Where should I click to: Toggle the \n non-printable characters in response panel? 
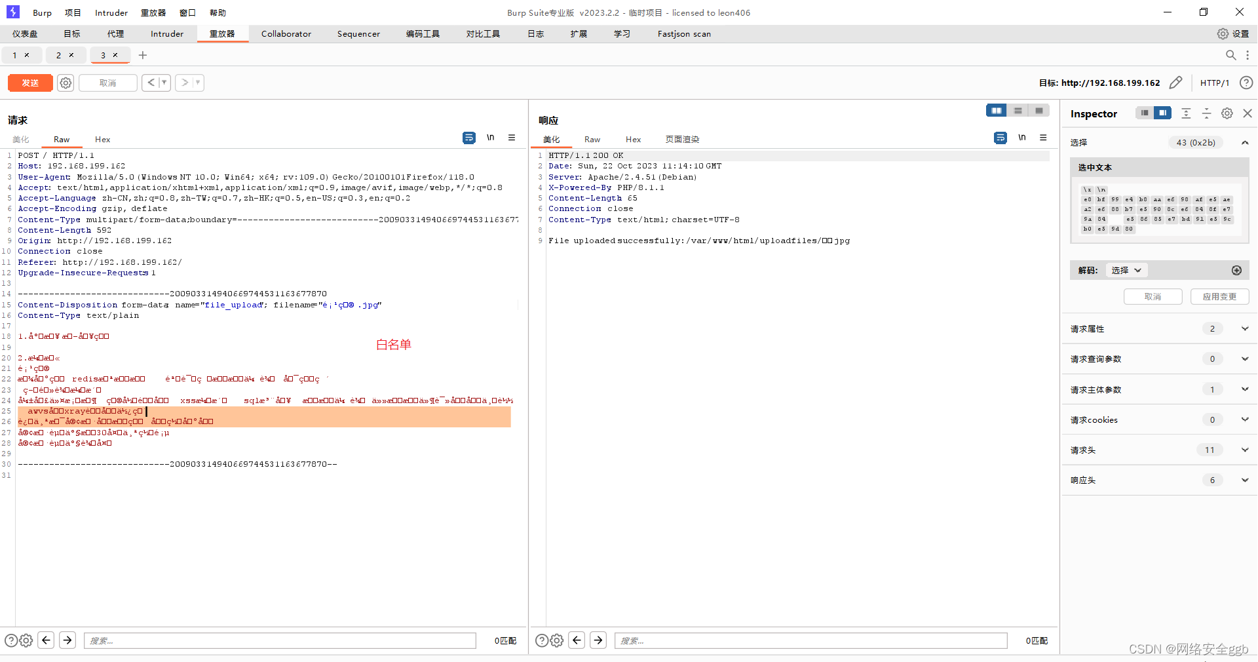[1021, 138]
